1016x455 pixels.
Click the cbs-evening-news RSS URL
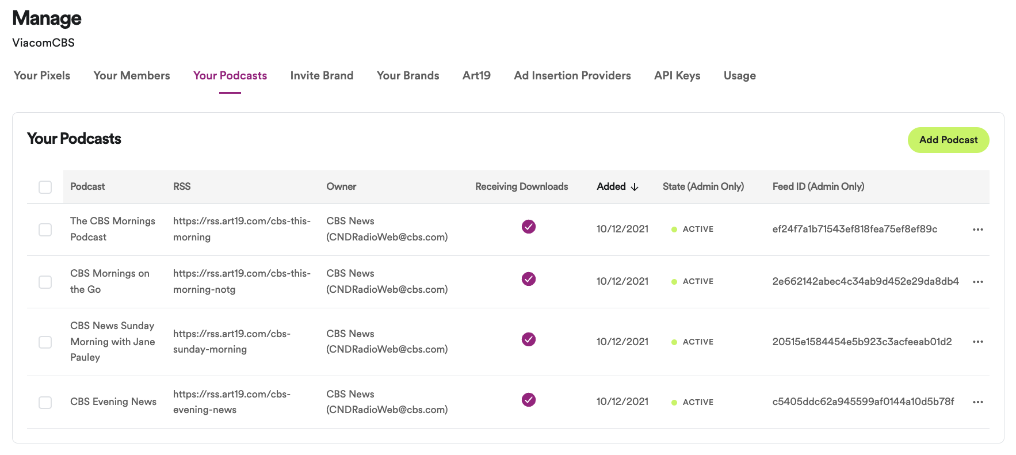(x=232, y=402)
